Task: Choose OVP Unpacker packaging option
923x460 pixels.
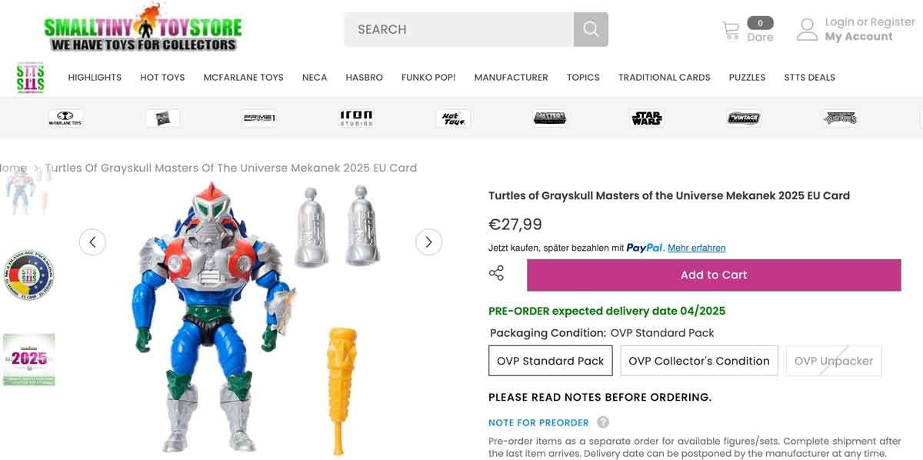Action: (833, 360)
